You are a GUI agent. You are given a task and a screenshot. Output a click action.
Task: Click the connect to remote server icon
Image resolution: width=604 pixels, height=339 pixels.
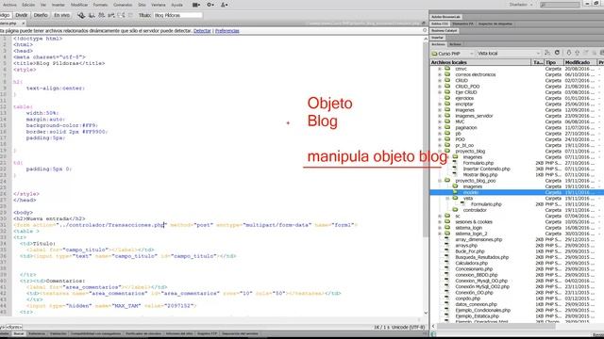pos(547,53)
